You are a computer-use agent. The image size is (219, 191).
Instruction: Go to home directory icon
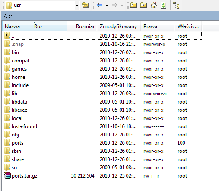(x=154, y=6)
